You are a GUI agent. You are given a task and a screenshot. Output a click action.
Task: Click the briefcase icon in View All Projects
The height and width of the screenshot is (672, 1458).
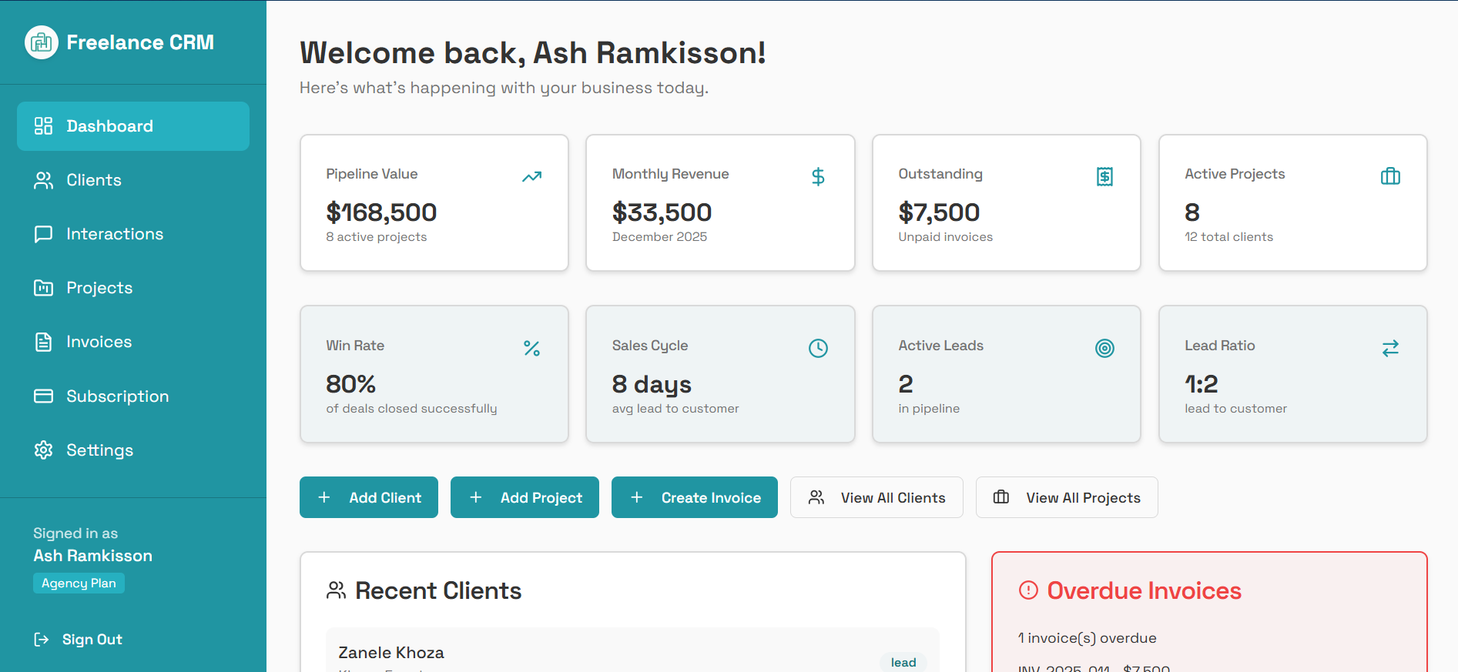coord(1001,497)
